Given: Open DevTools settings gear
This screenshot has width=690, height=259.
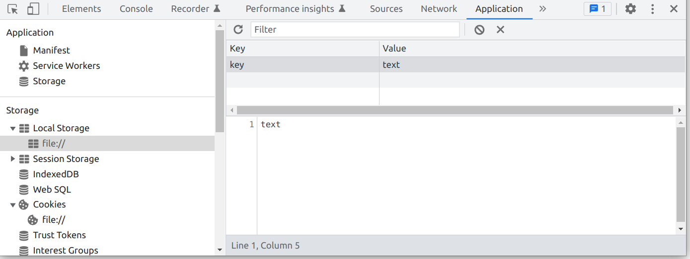Looking at the screenshot, I should [x=630, y=9].
